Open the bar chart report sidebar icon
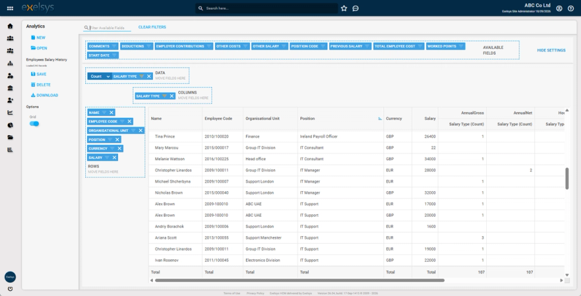The width and height of the screenshot is (581, 296). 10,150
